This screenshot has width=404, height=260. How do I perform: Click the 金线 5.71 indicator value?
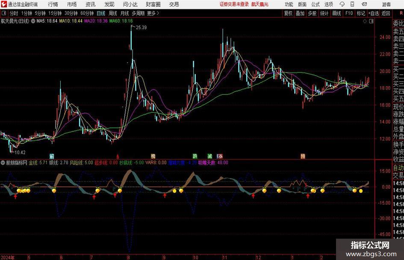[38, 163]
